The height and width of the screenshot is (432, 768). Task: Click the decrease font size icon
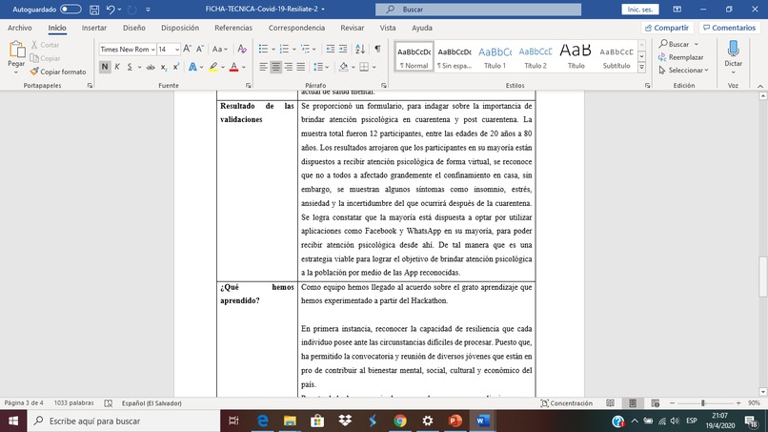point(200,49)
